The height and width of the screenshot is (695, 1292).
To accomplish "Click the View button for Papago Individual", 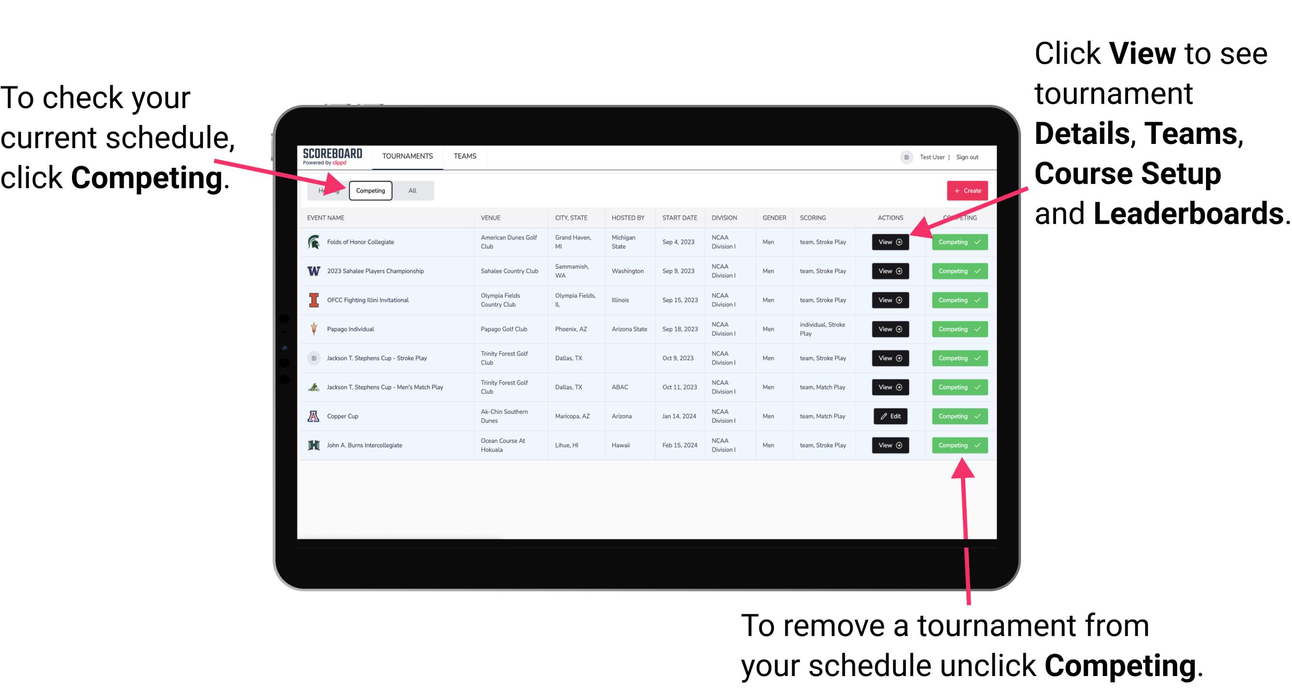I will tap(890, 329).
